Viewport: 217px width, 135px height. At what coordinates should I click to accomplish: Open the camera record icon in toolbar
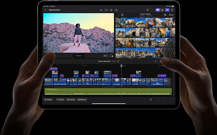click(x=106, y=10)
